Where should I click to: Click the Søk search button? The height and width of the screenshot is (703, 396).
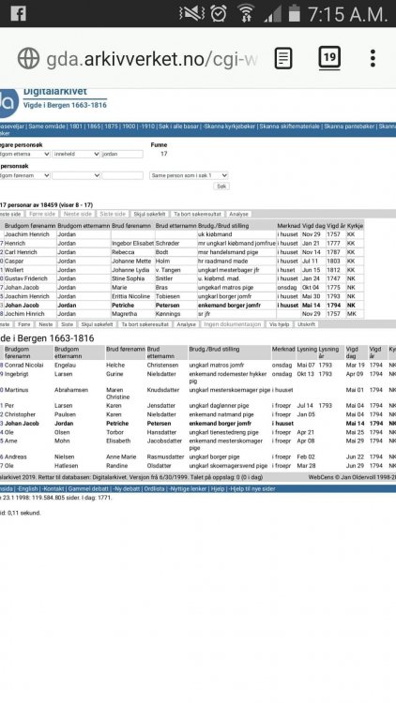[x=221, y=187]
